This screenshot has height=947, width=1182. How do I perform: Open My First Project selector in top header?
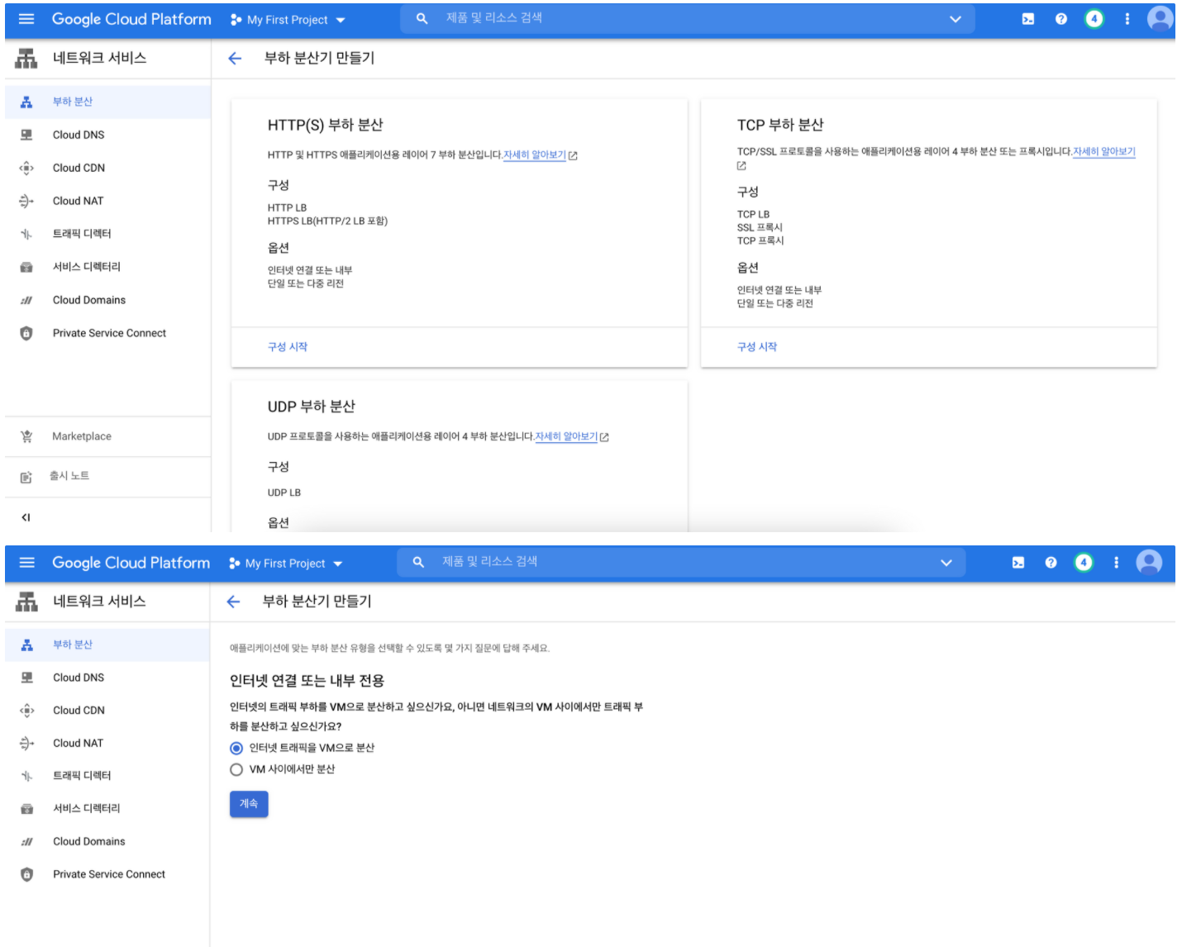(288, 20)
